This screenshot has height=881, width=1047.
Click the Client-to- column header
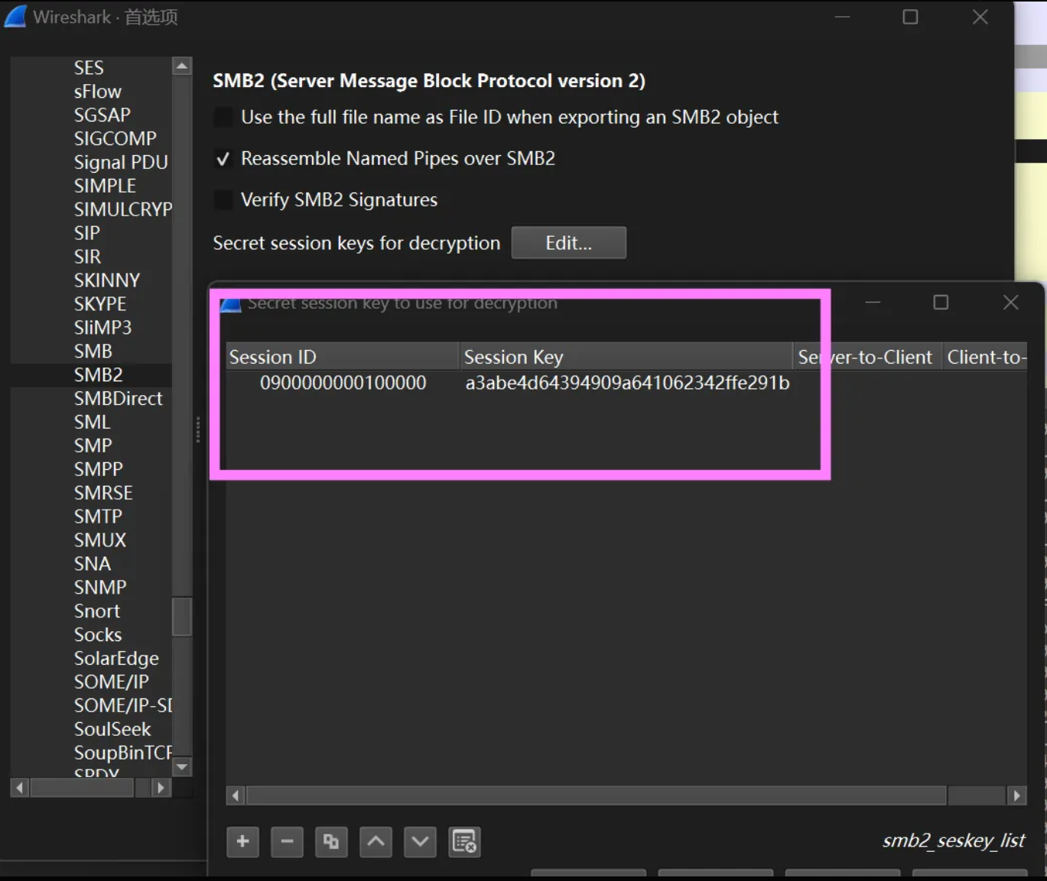[984, 357]
